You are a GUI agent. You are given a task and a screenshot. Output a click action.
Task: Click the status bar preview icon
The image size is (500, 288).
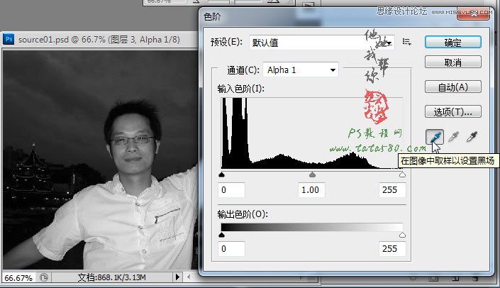(x=44, y=277)
